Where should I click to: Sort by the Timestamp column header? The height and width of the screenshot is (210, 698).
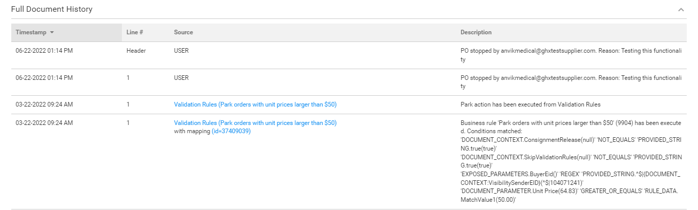pyautogui.click(x=31, y=33)
